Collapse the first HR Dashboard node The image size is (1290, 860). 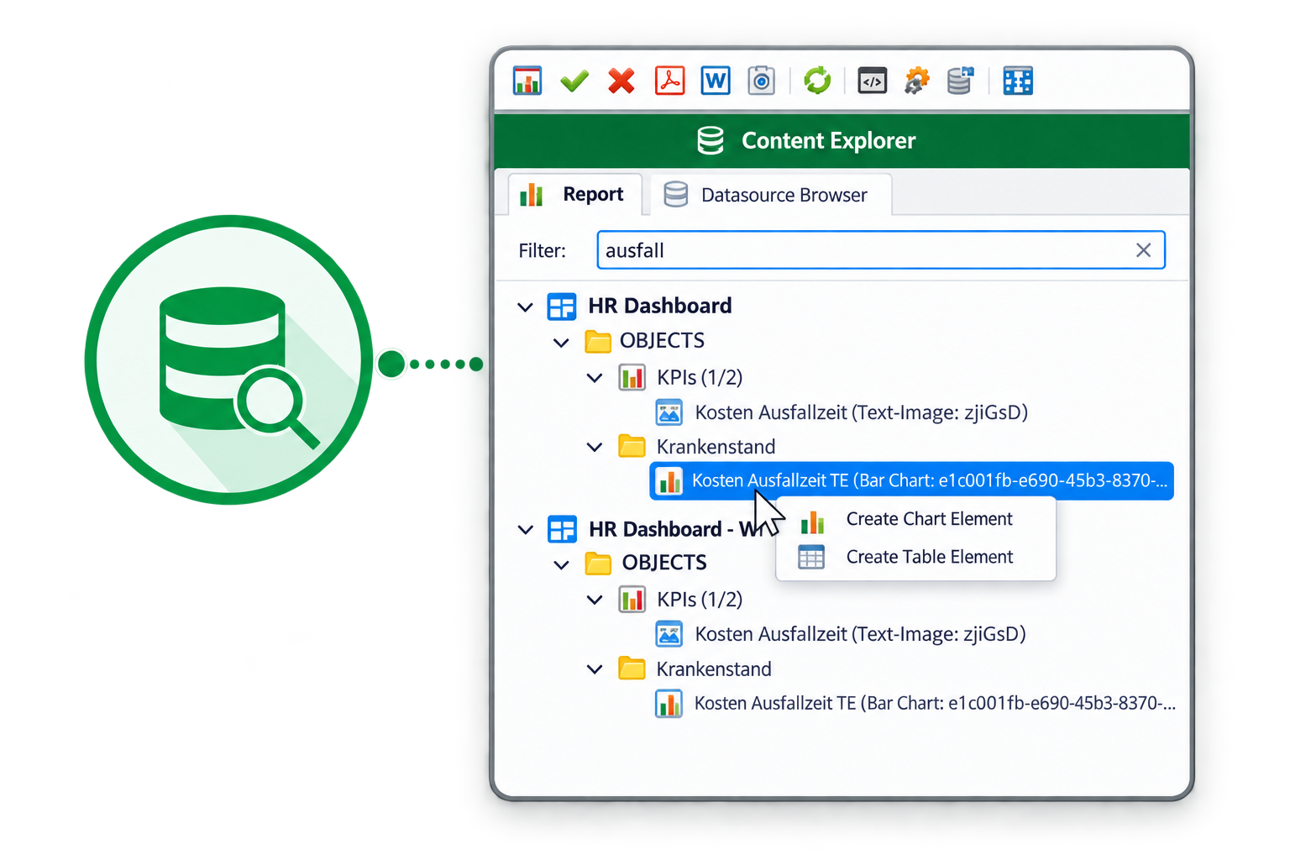click(x=526, y=307)
